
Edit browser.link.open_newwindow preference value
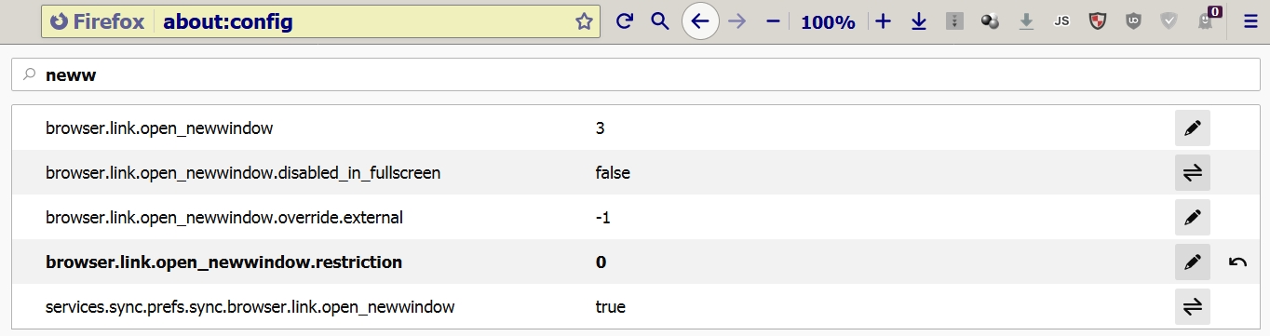[x=1193, y=128]
